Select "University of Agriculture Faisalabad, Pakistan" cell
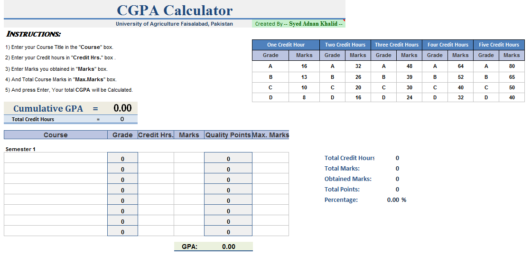This screenshot has width=531, height=257. pyautogui.click(x=175, y=24)
